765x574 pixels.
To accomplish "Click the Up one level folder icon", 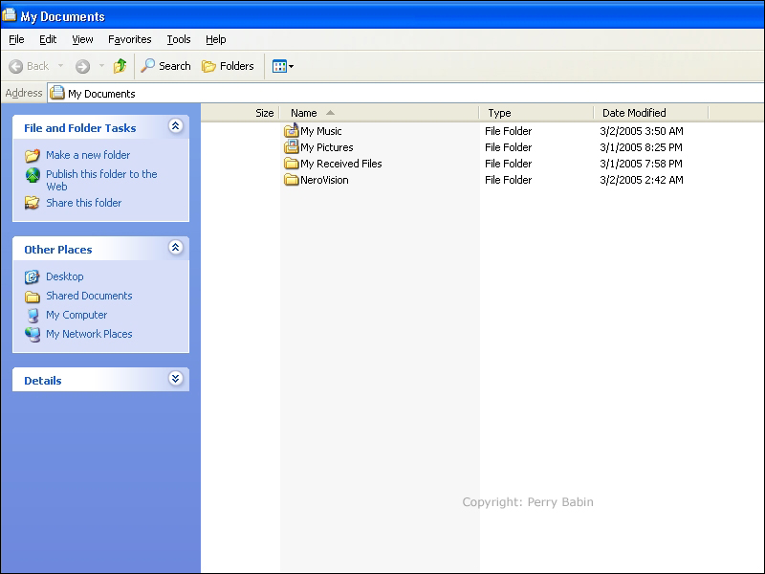I will 120,66.
